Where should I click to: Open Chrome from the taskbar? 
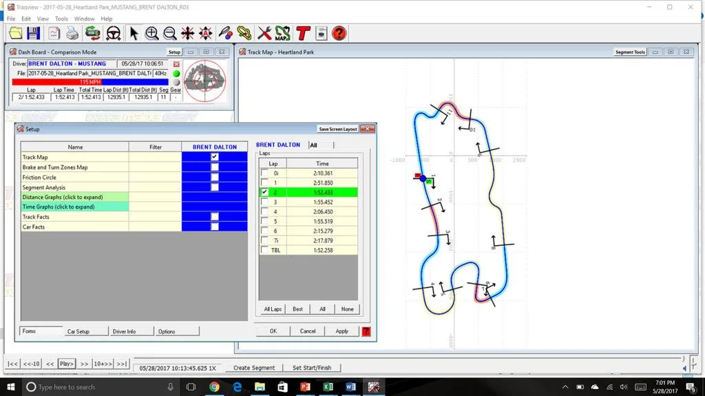tap(215, 387)
